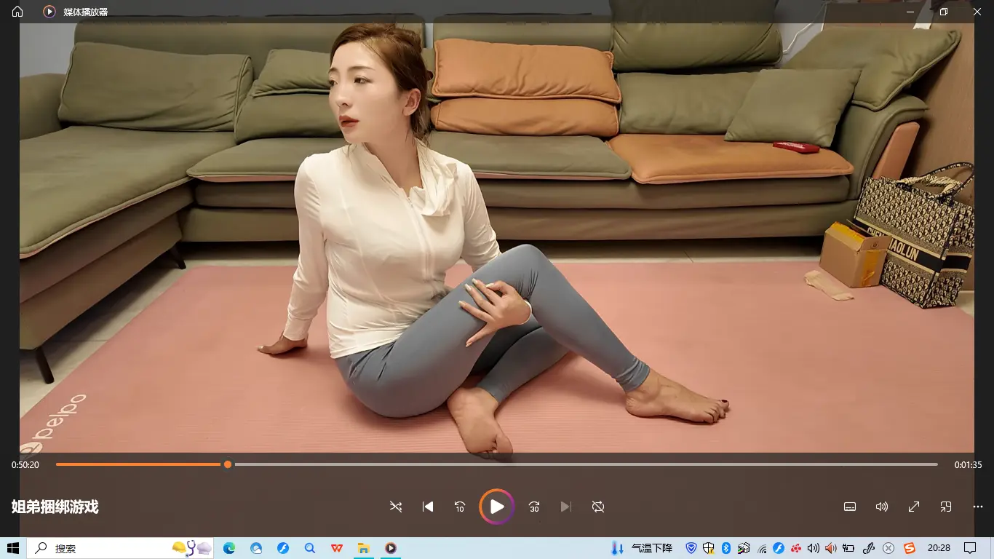The height and width of the screenshot is (559, 994).
Task: Go to Media Player home
Action: click(x=17, y=12)
